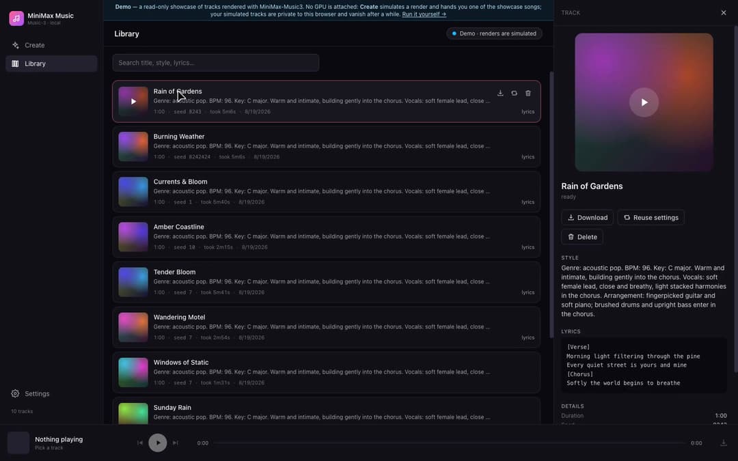Click Tender Bloom cover thumbnail
The image size is (738, 461).
[x=133, y=282]
